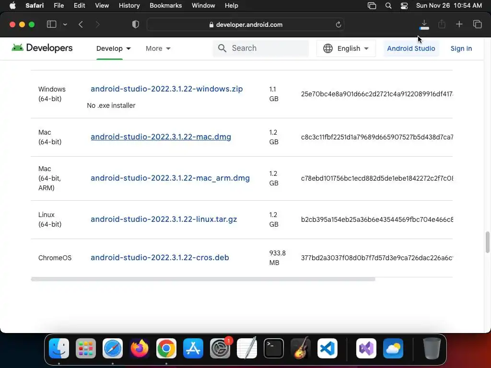The width and height of the screenshot is (491, 368).
Task: Open TextEdit from the Dock
Action: 247,348
